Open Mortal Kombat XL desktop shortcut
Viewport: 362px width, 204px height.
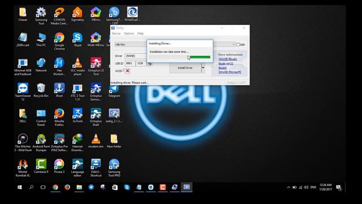tap(23, 168)
